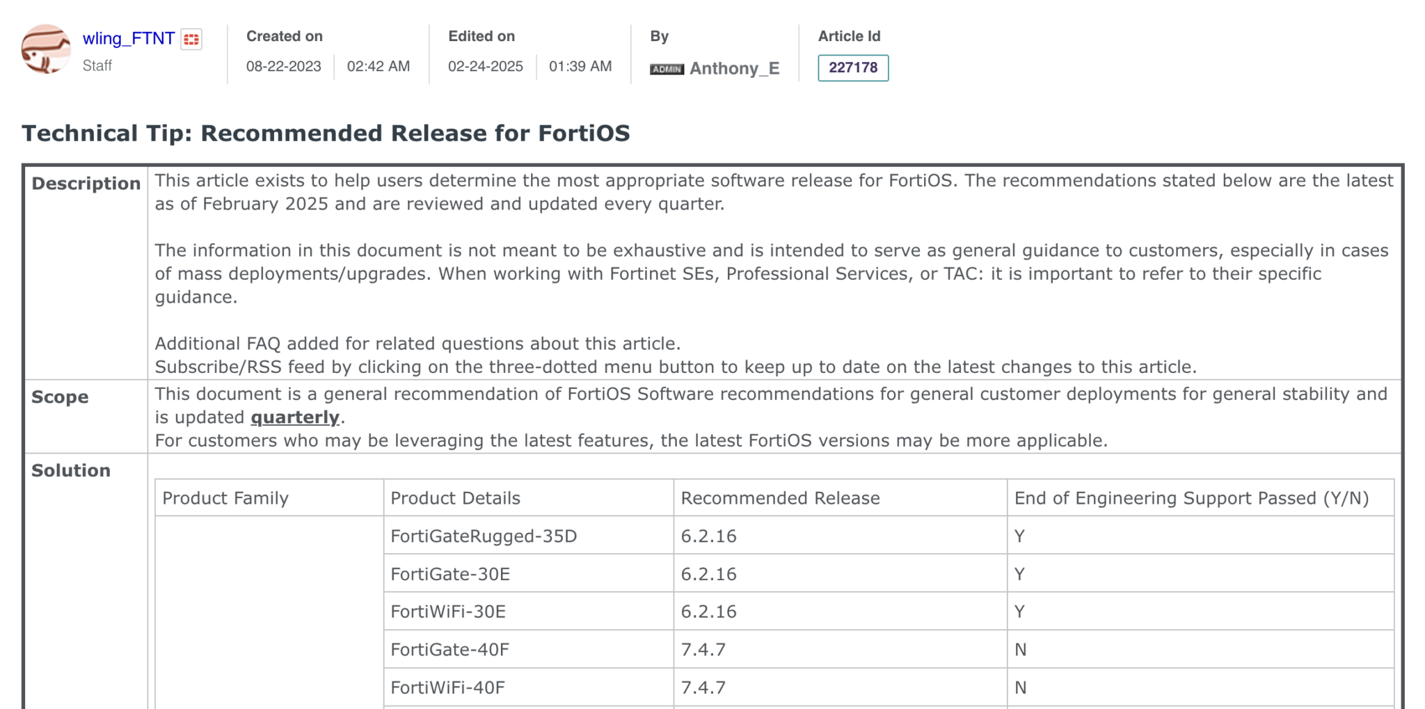Click the red Fortinet staff badge icon
Screen dimensions: 1425x709
point(191,40)
